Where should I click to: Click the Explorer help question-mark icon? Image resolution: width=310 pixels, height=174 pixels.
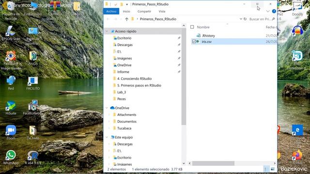tap(274, 11)
